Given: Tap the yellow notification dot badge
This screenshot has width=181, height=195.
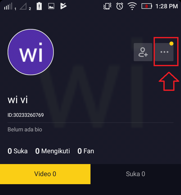Looking at the screenshot, I should [171, 44].
